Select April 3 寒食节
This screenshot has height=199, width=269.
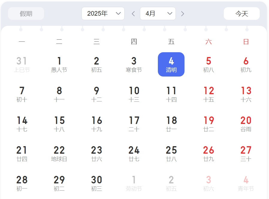[134, 65]
